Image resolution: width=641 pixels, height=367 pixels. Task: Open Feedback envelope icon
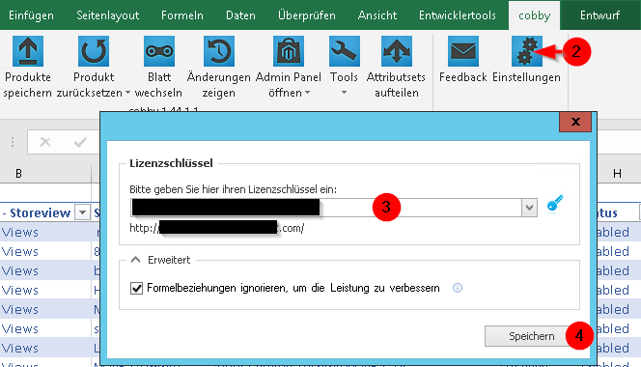(x=463, y=51)
